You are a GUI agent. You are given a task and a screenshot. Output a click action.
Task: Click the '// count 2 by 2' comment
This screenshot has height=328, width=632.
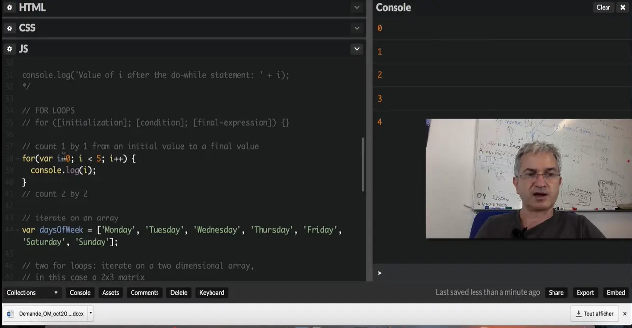point(55,194)
